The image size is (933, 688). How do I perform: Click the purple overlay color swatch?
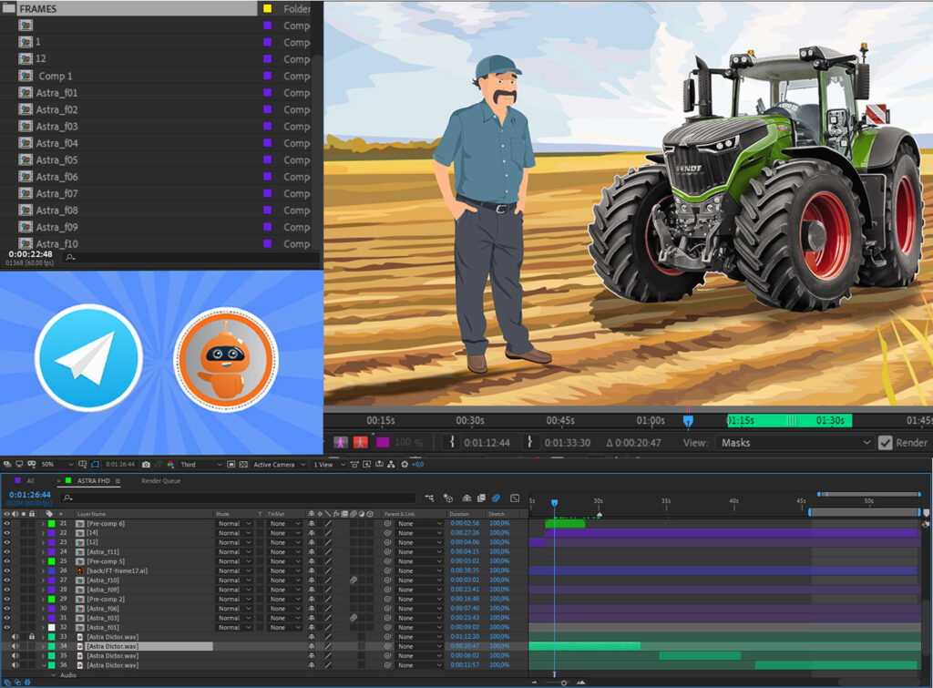pos(383,442)
